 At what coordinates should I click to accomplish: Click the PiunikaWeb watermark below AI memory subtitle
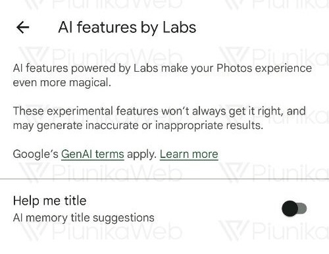102,232
